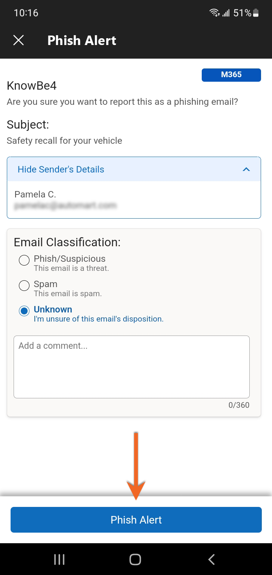Tap the M365 badge
Viewport: 272px width, 575px height.
coord(231,75)
